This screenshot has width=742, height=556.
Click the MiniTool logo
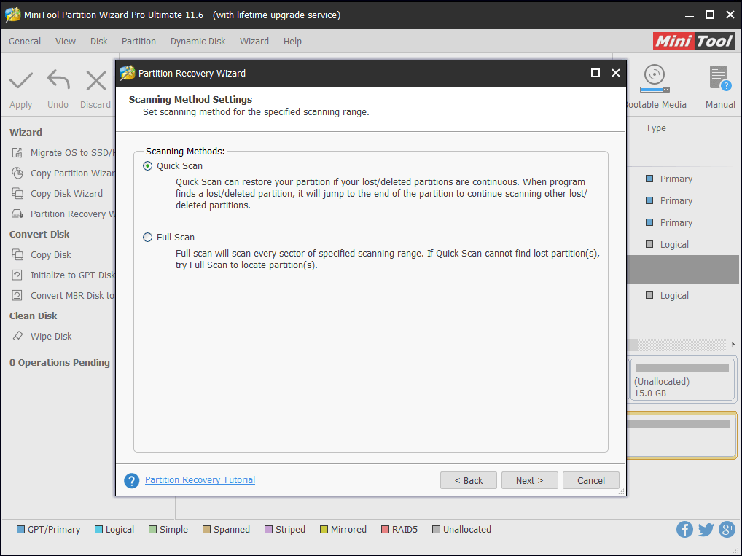tap(694, 41)
